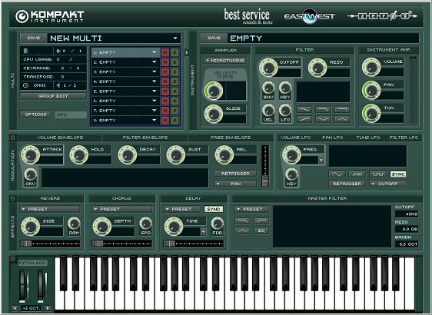Click the Master Filter EQ button
Viewport: 432px width, 315px height.
pos(261,230)
